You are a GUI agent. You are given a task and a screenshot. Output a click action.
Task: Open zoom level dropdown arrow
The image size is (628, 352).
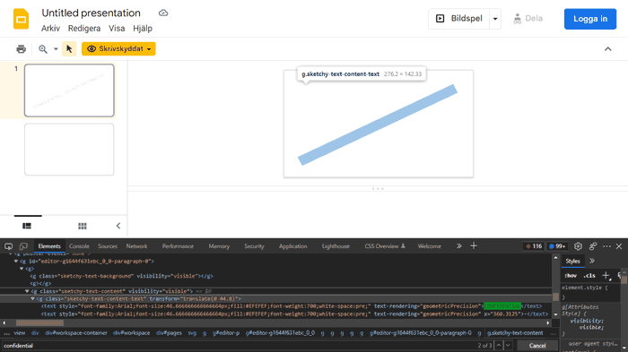pos(56,48)
